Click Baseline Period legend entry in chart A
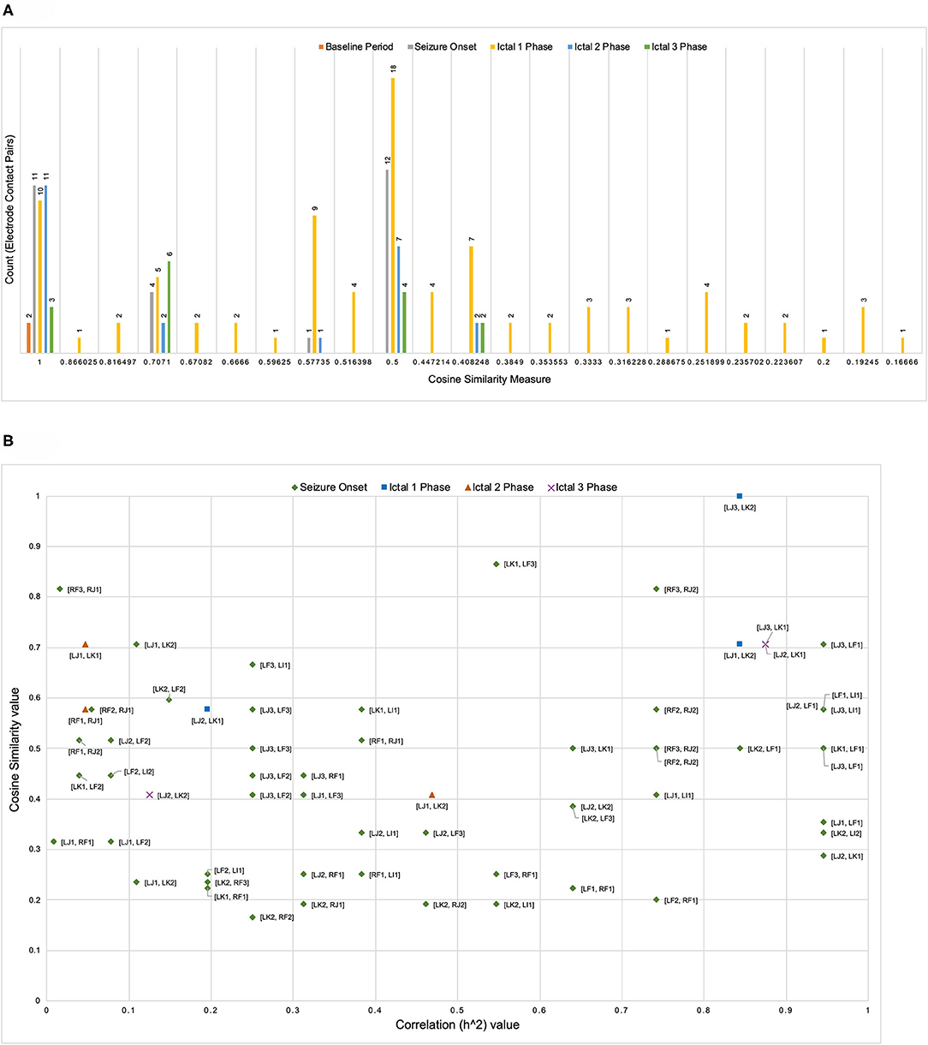This screenshot has height=1045, width=928. [359, 46]
